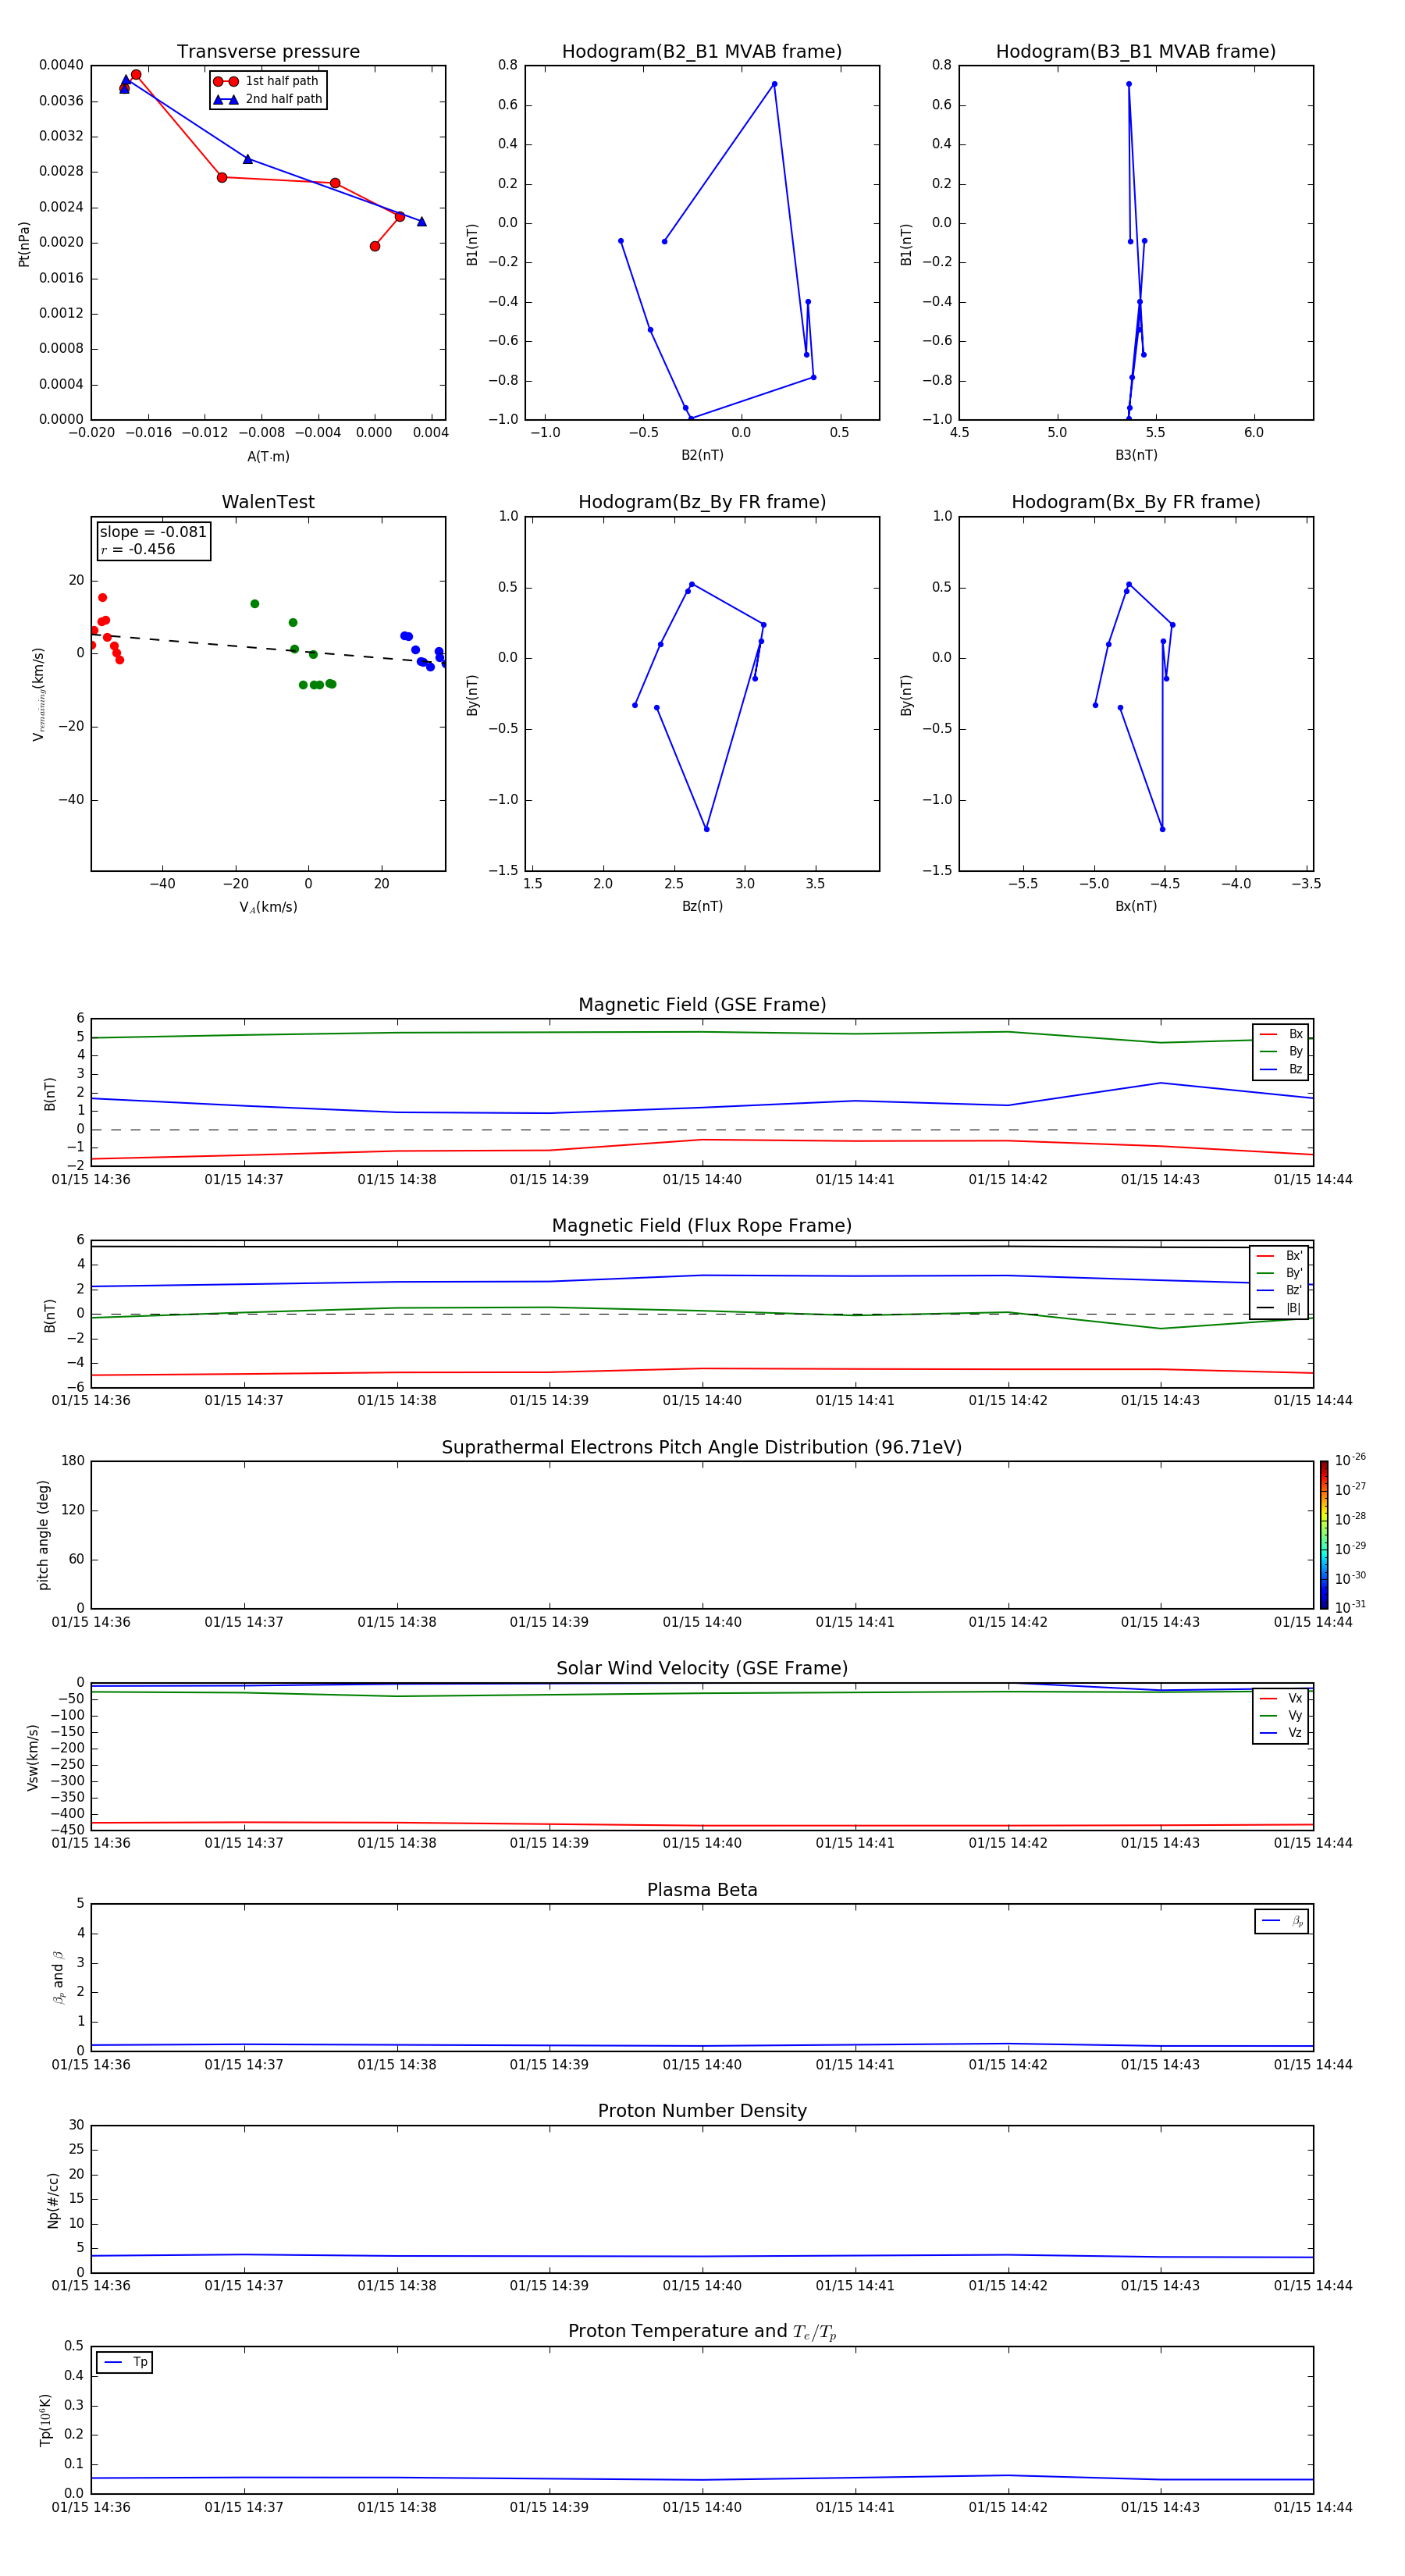The image size is (1405, 2576).
Task: Click the "Magnetic Field (Flux Rope Frame)" title
Action: (x=702, y=1226)
